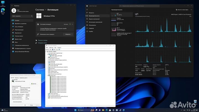Open Этот компьютер desktop icon
199x112 pixels.
(x=3, y=4)
